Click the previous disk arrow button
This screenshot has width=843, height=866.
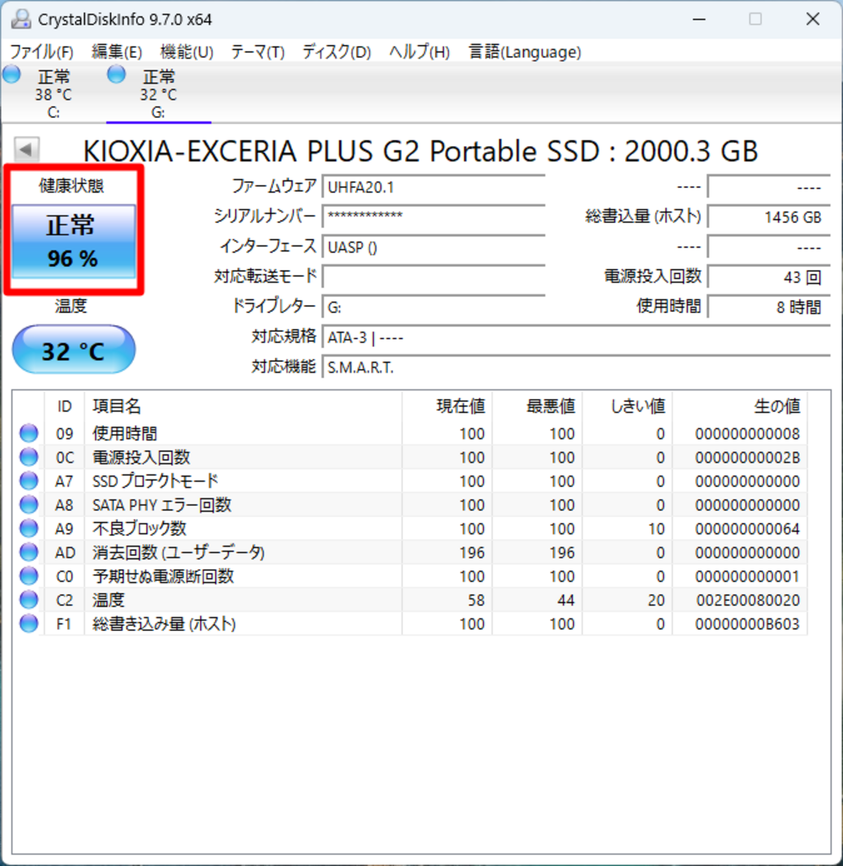[27, 149]
